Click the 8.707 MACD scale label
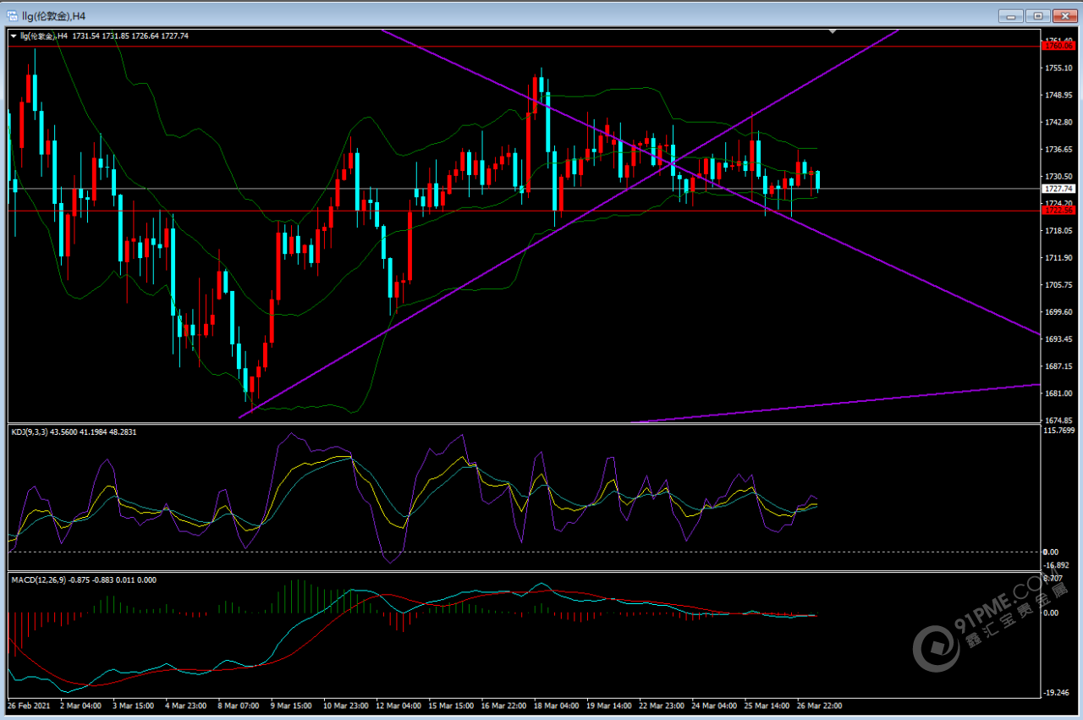 point(1053,577)
